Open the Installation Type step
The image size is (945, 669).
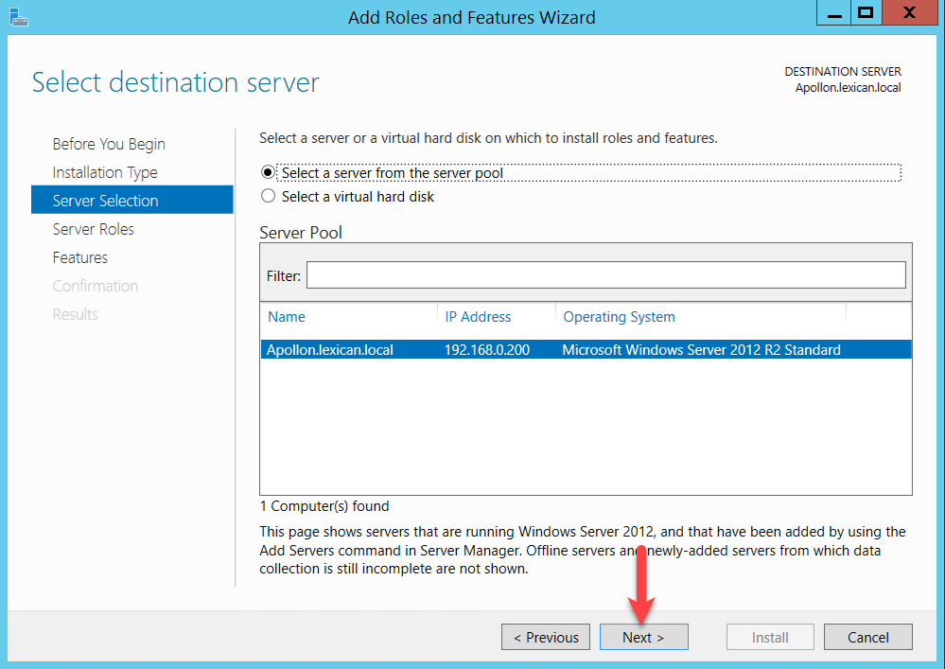(x=105, y=172)
